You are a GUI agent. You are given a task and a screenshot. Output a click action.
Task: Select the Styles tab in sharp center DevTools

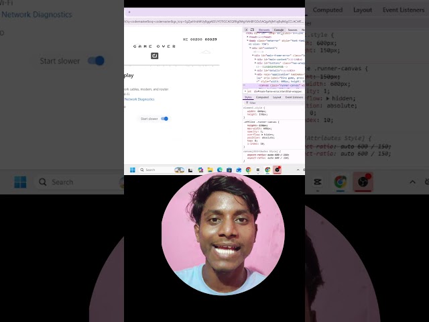point(248,97)
